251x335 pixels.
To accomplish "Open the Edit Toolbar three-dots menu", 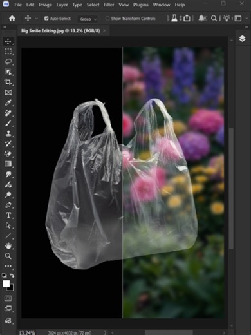I will coord(8,266).
